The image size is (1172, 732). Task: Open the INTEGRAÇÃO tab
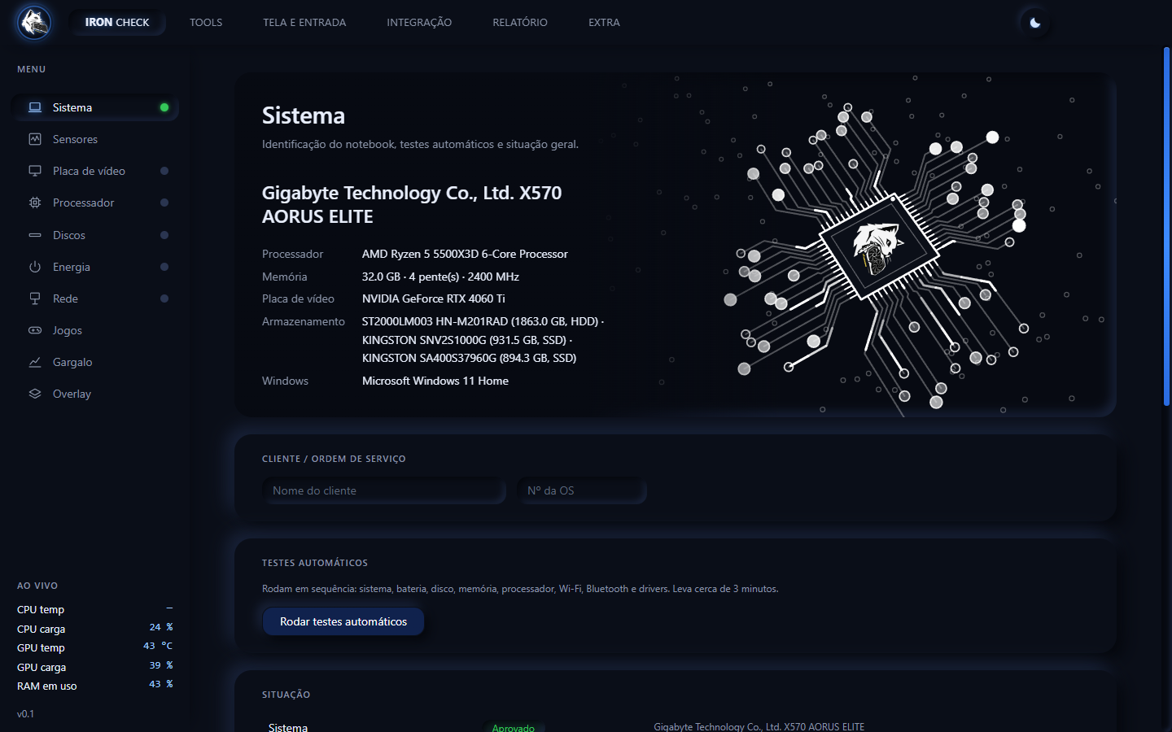point(419,23)
